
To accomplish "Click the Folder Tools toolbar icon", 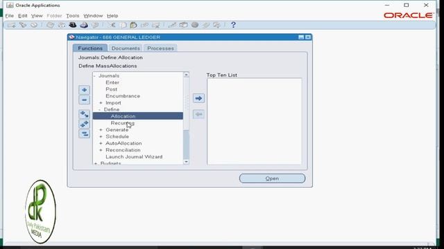I will (217, 25).
